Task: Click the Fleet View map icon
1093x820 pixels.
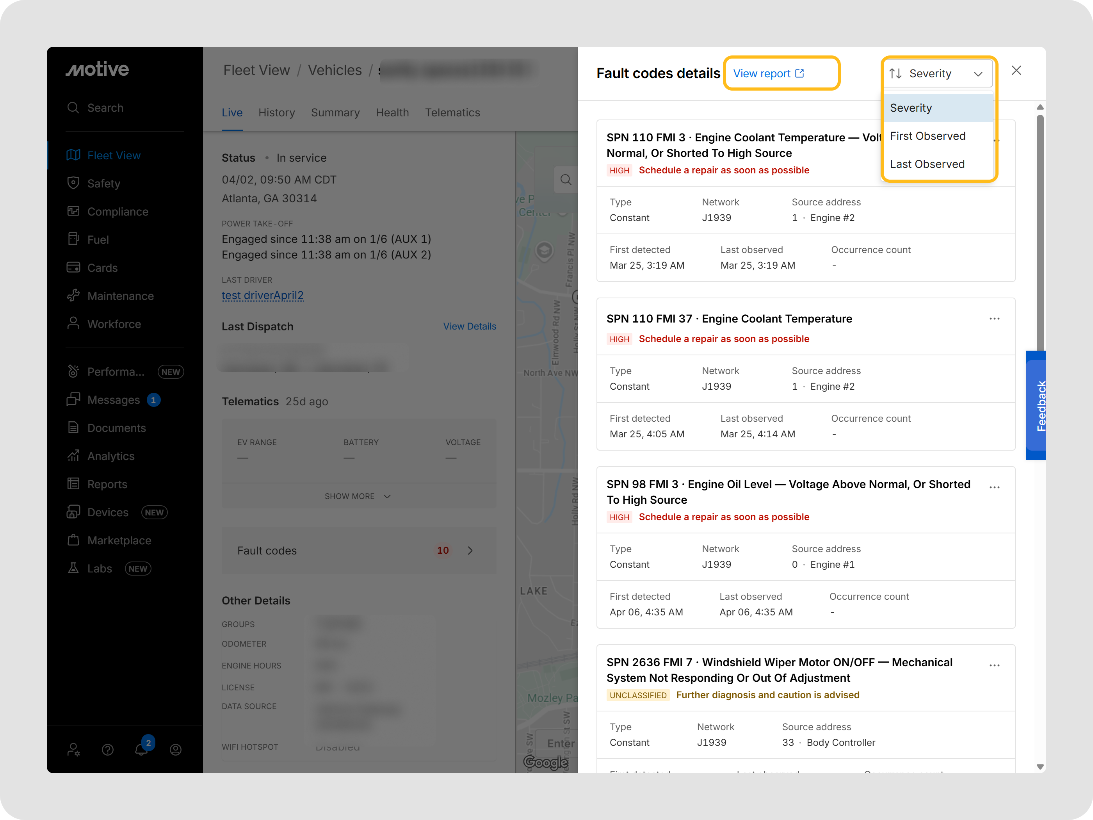Action: pos(73,155)
